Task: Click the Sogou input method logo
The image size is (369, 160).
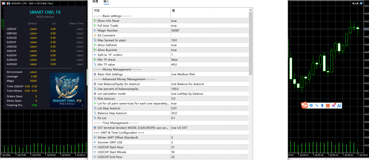Action: tap(304, 105)
